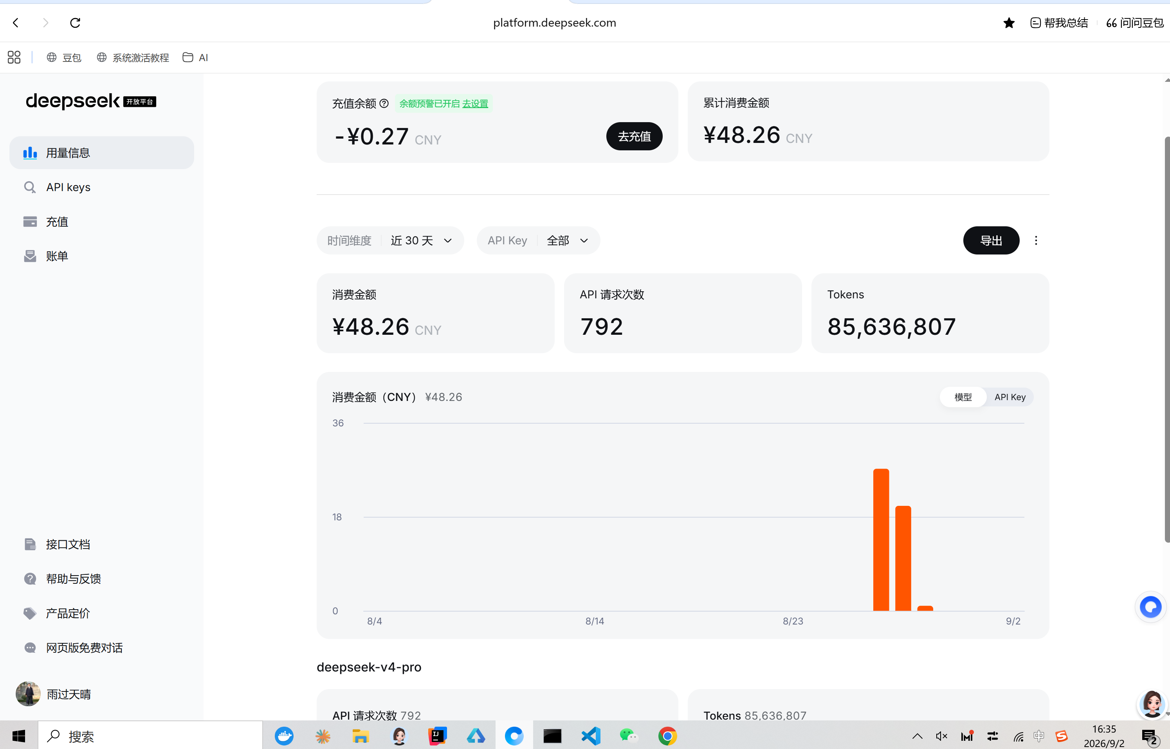
Task: Expand the 时间维度 近 30 天 dropdown
Action: click(x=390, y=240)
